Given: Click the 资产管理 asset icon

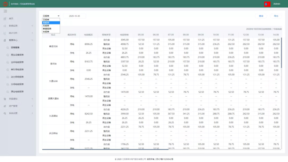Looking at the screenshot, I should (x=5, y=106).
